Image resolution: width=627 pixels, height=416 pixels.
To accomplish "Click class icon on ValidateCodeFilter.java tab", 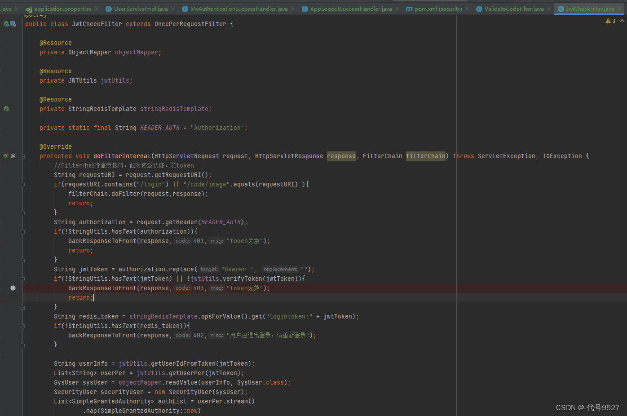I will 479,9.
